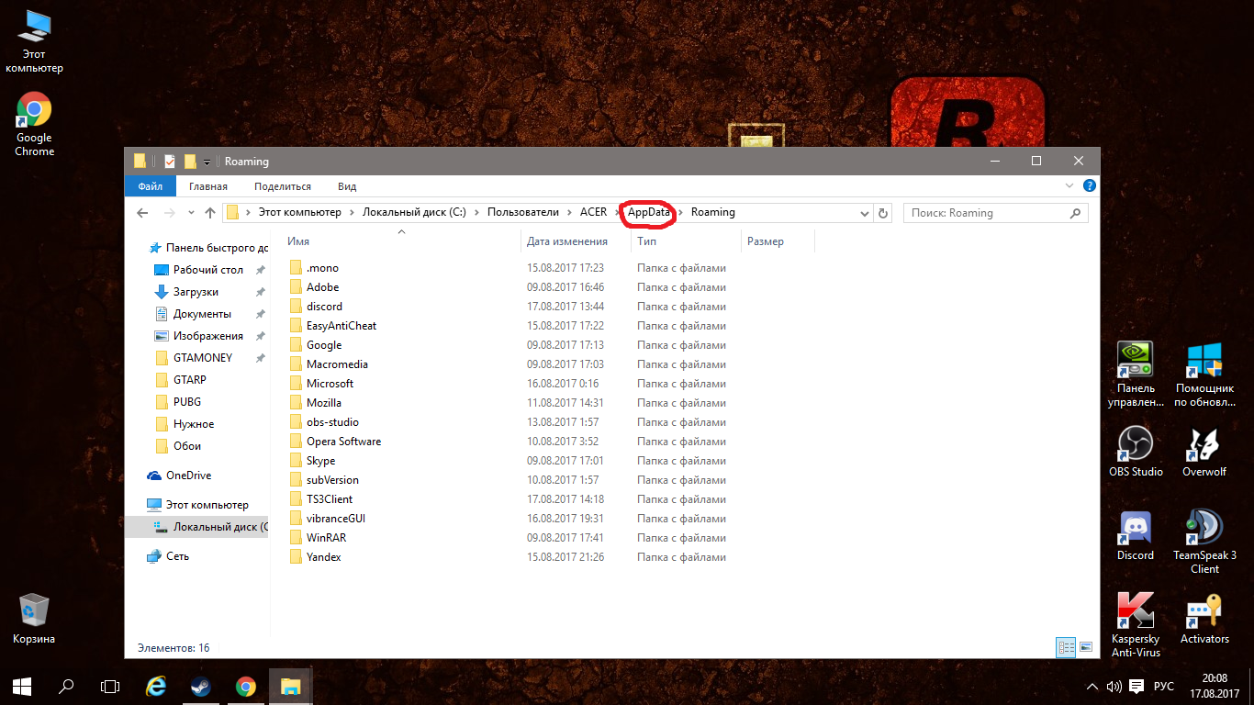
Task: Open Chrome from the taskbar
Action: [x=245, y=686]
